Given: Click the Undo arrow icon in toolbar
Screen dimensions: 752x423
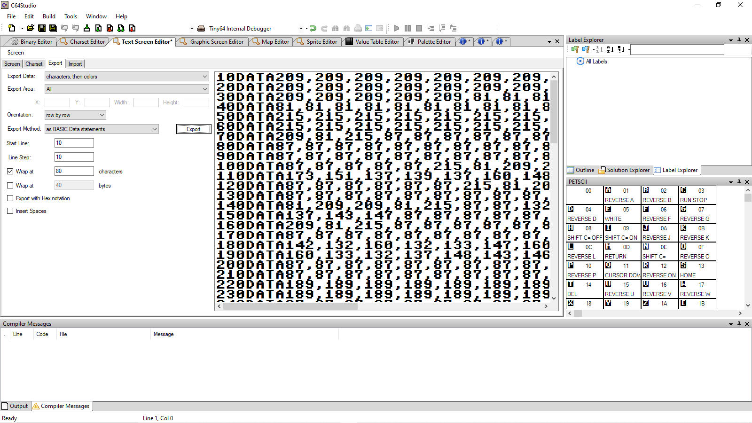Looking at the screenshot, I should click(64, 28).
